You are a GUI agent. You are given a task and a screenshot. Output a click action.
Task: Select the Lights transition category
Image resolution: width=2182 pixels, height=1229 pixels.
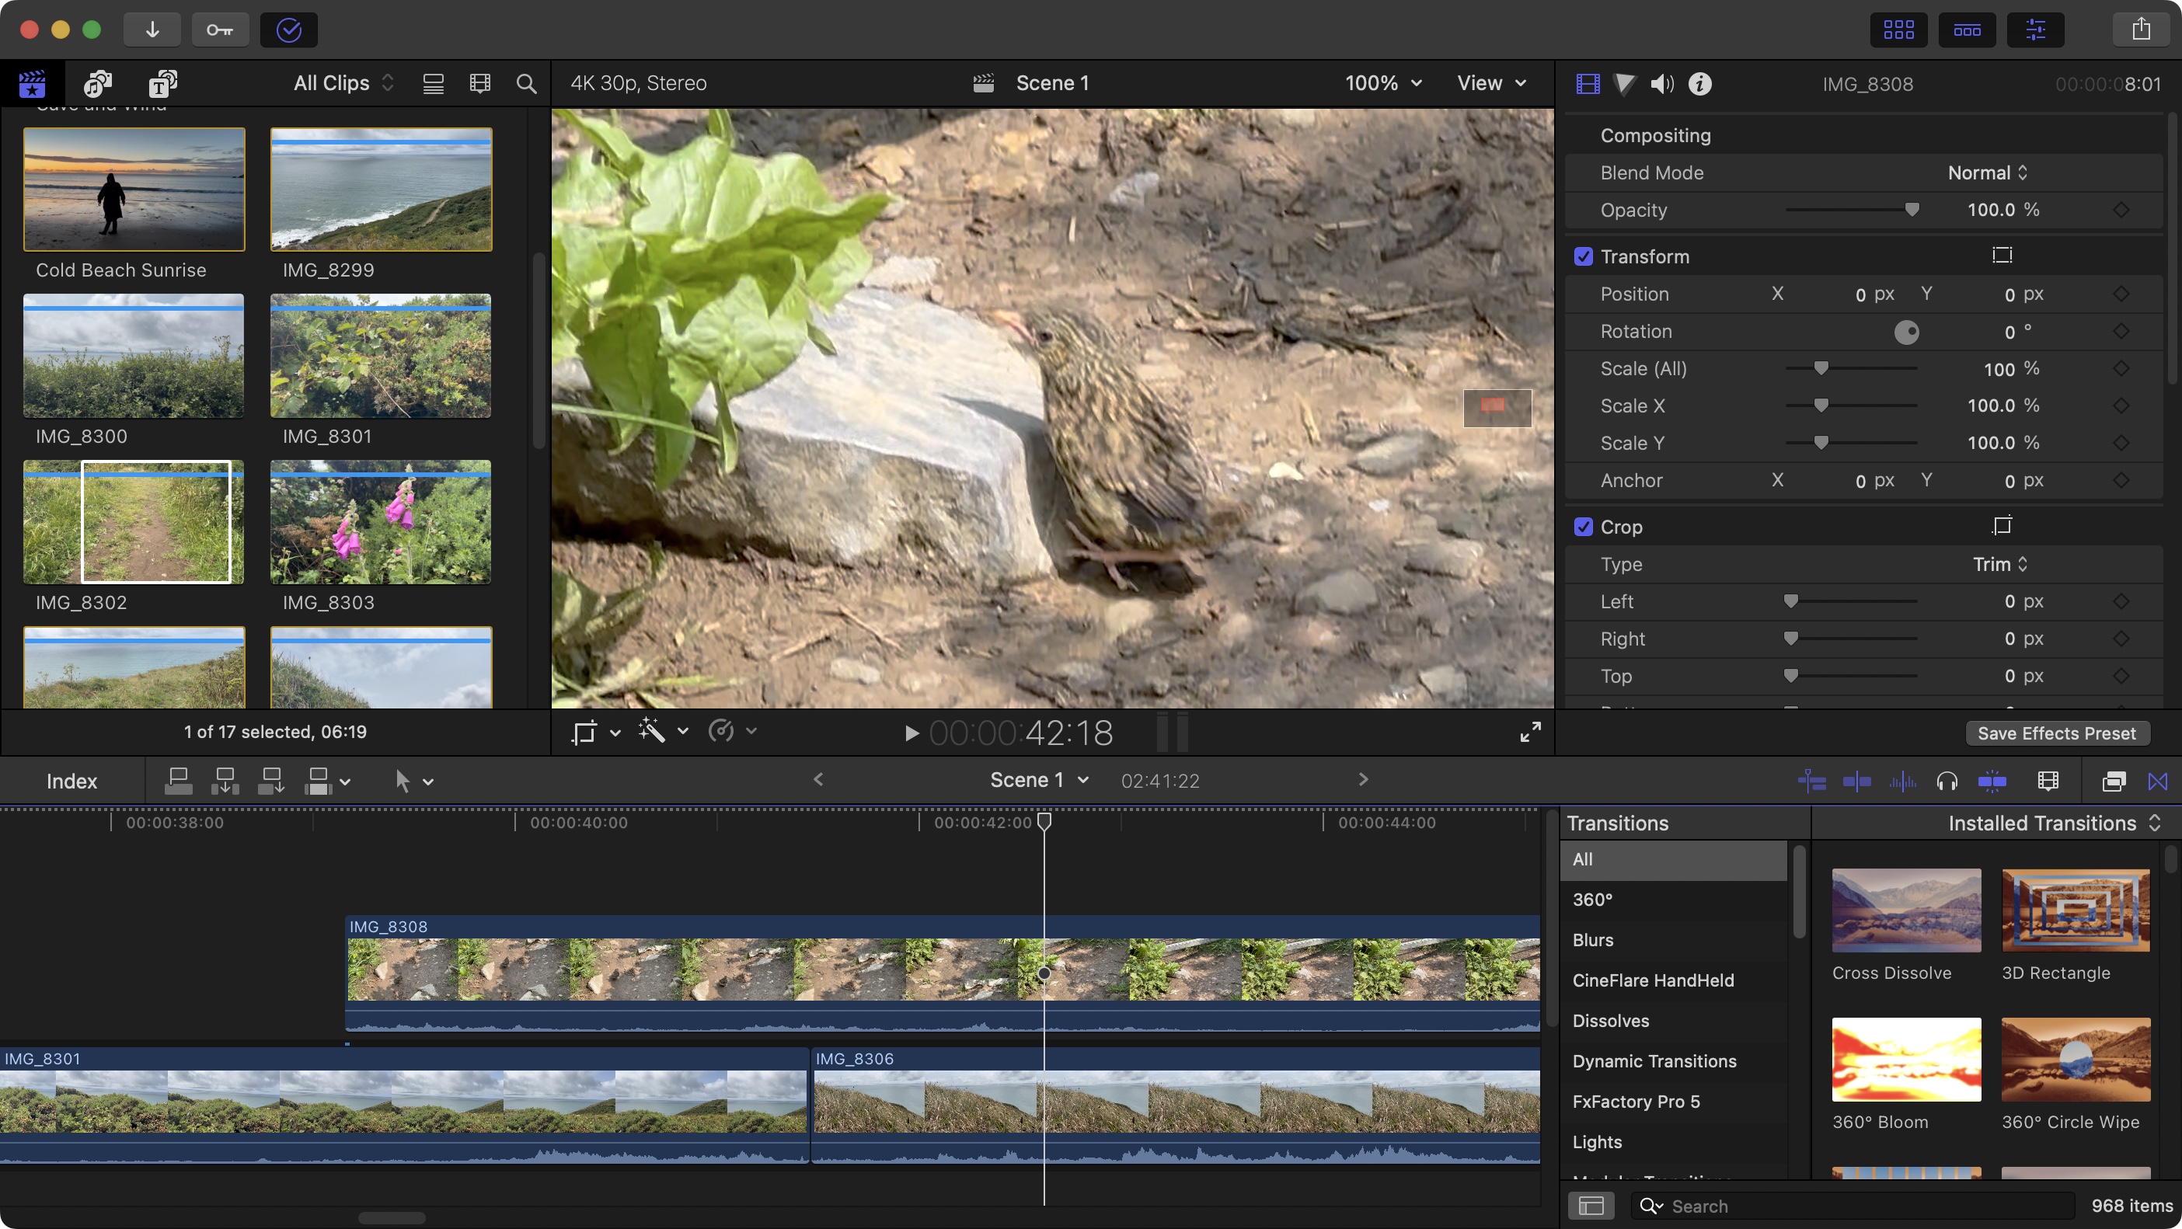[1597, 1142]
